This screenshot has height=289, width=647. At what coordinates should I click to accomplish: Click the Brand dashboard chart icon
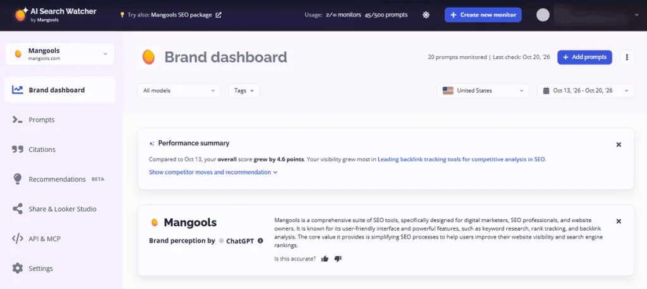(x=17, y=90)
